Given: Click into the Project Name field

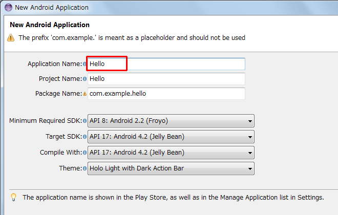Looking at the screenshot, I should click(166, 79).
